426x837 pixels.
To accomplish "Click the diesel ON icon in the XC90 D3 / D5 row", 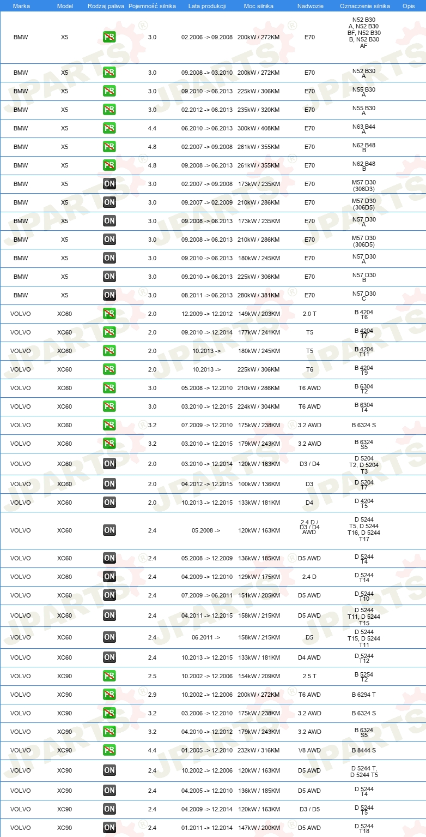I will pyautogui.click(x=109, y=809).
